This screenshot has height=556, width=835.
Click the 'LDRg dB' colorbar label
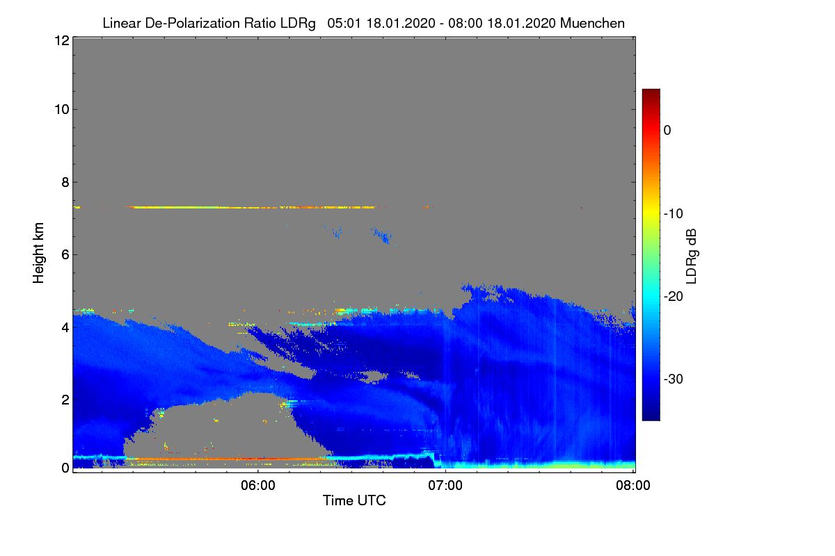pyautogui.click(x=691, y=255)
